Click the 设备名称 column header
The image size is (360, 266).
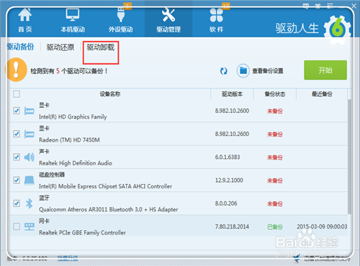pyautogui.click(x=110, y=94)
